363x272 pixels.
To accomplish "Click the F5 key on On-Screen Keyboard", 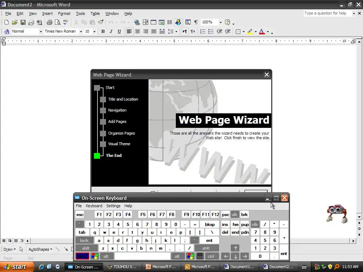I will click(143, 215).
